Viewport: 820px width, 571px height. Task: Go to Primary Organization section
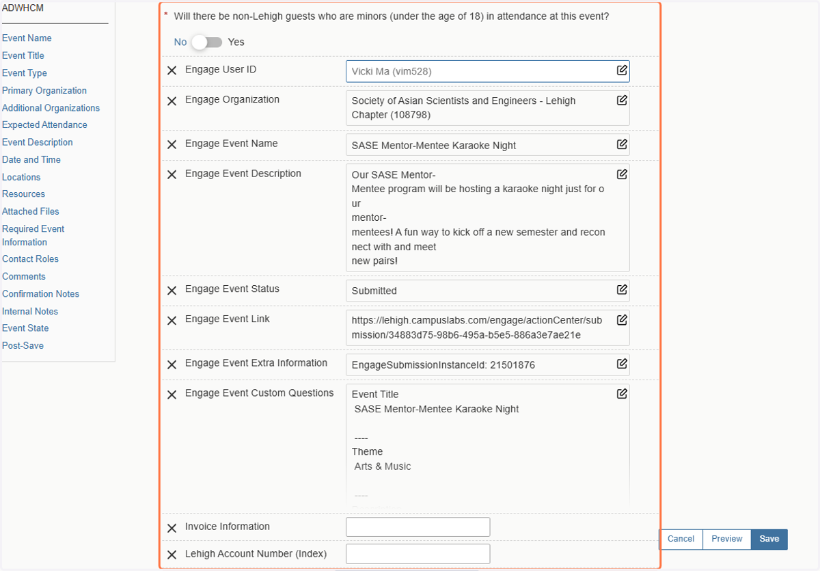click(44, 90)
